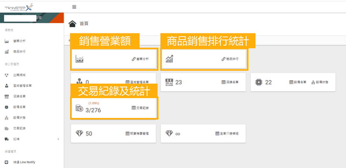Click the home icon beside 首頁
The image size is (346, 168).
pos(73,23)
